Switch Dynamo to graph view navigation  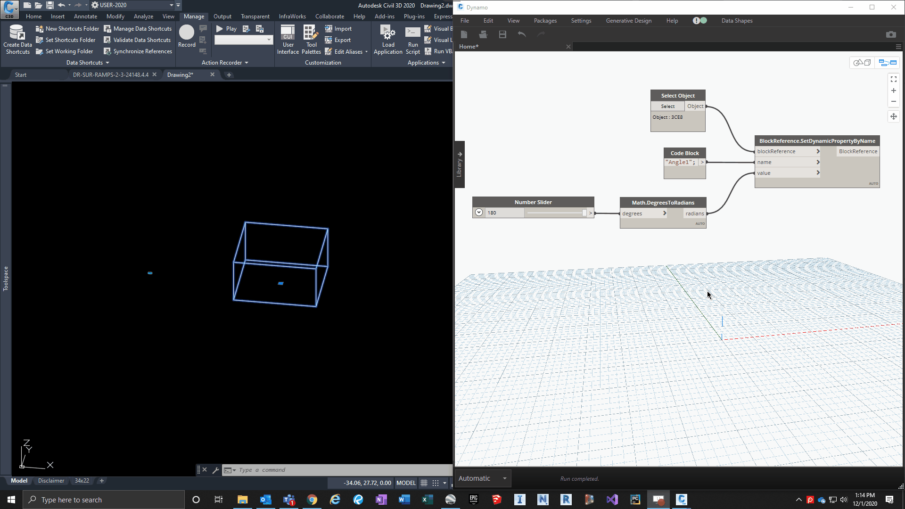[x=887, y=62]
